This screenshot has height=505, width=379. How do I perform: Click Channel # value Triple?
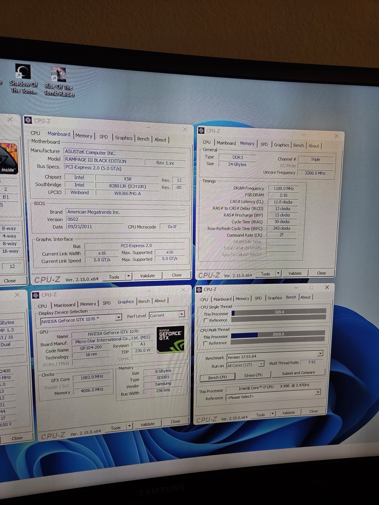316,159
